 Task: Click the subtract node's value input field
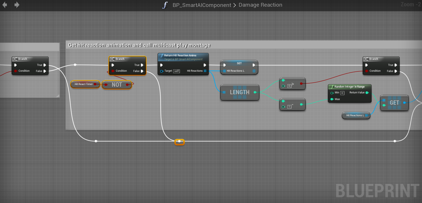point(289,107)
